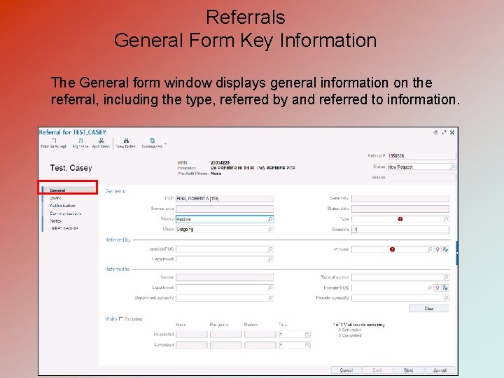504x378 pixels.
Task: Click the Status date field
Action: pyautogui.click(x=400, y=209)
